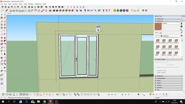Collapse the Soften Edges panel
The width and height of the screenshot is (185, 104).
(169, 59)
